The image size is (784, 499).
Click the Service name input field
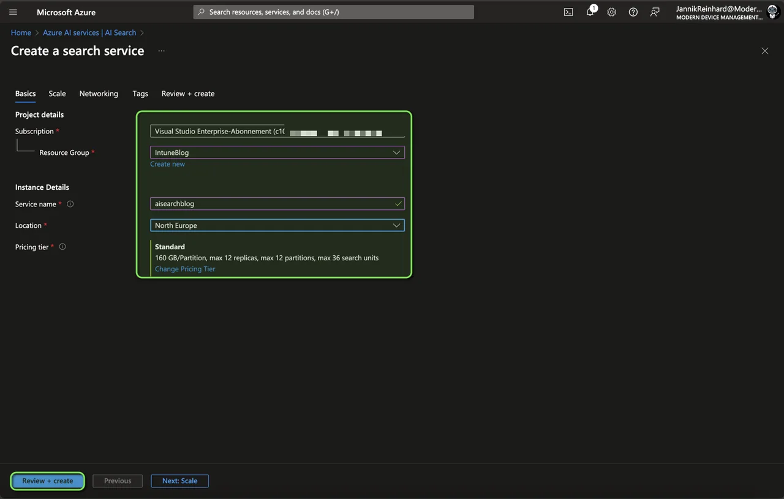[x=277, y=203]
